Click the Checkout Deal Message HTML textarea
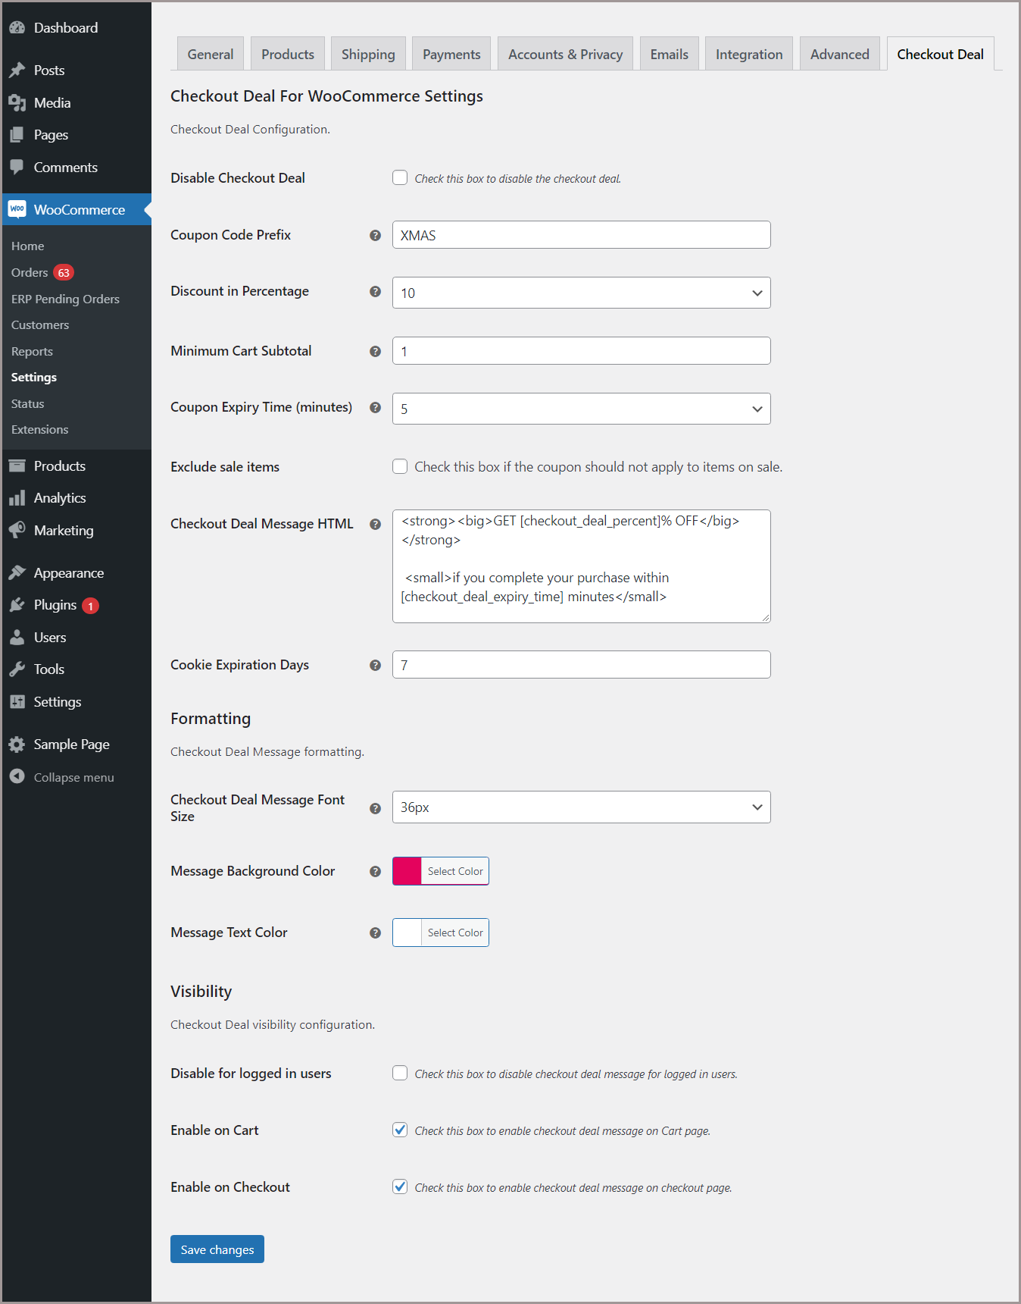This screenshot has height=1304, width=1021. (582, 566)
